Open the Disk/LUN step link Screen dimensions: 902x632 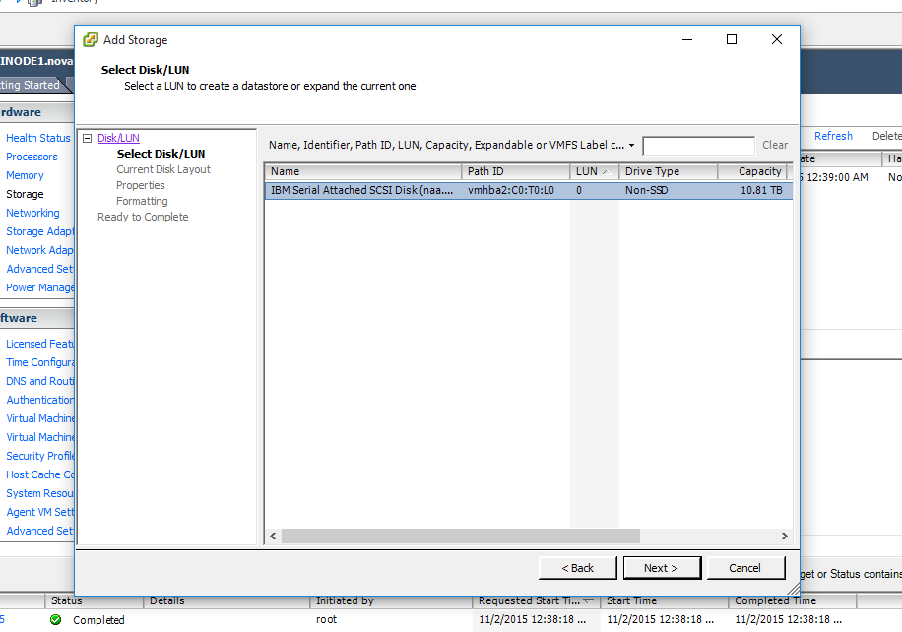[x=118, y=138]
